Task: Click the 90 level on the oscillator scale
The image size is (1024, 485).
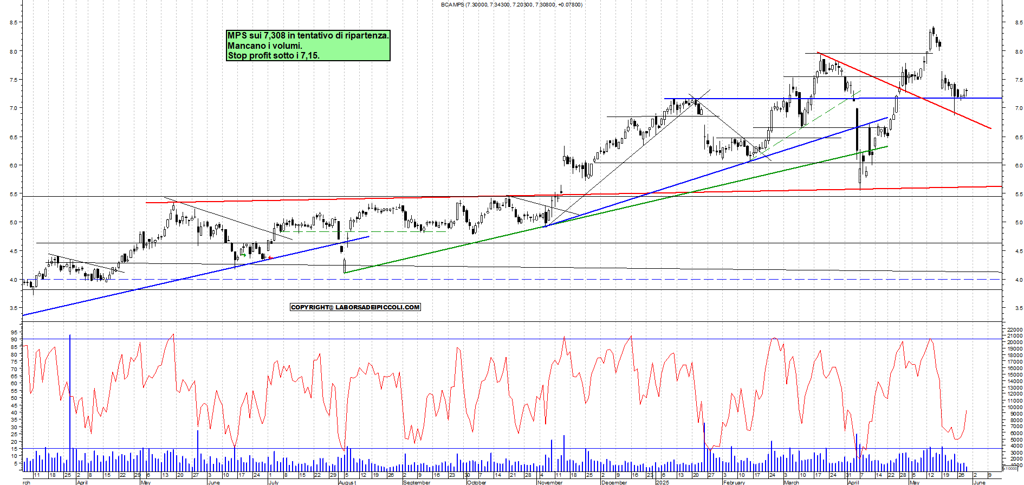Action: coord(12,340)
